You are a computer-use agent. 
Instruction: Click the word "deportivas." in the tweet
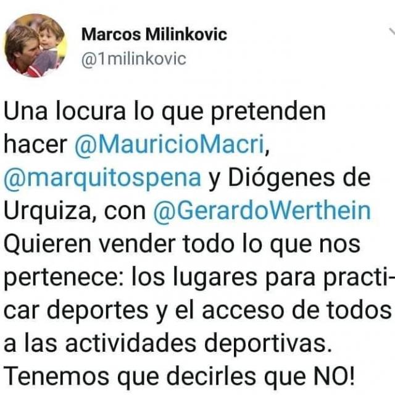pyautogui.click(x=268, y=344)
